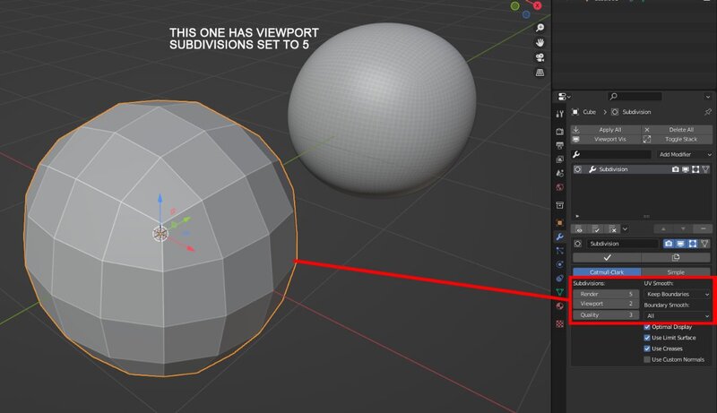Click the duplicate modifier icon button
The height and width of the screenshot is (413, 717).
click(676, 258)
